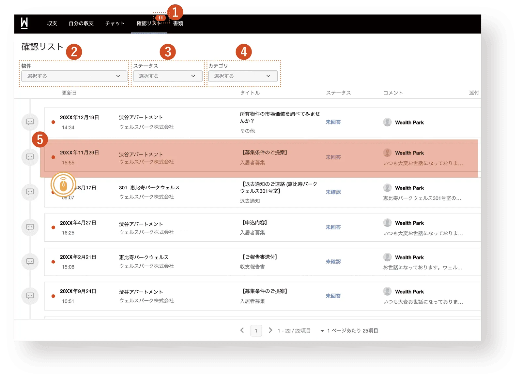Click 未回答 status in 12月19日 row
Screen dimensions: 522x377
[333, 122]
